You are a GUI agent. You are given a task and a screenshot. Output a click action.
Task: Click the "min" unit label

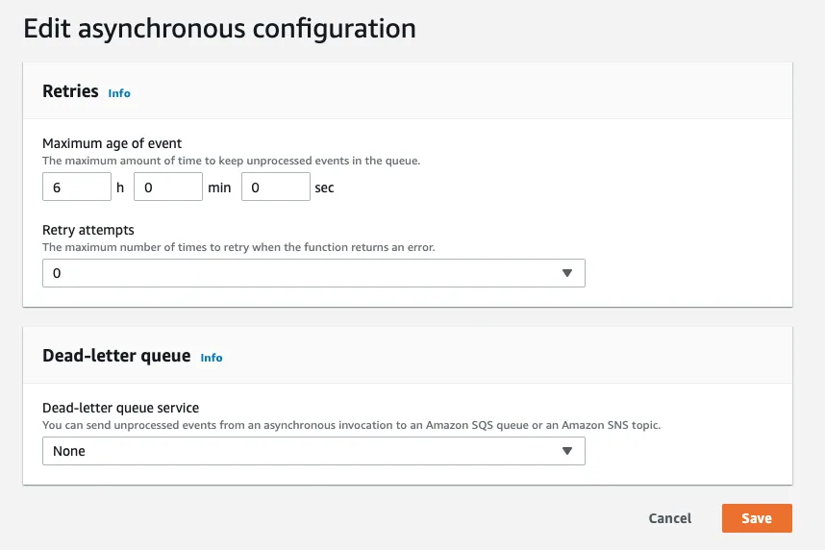click(x=219, y=188)
